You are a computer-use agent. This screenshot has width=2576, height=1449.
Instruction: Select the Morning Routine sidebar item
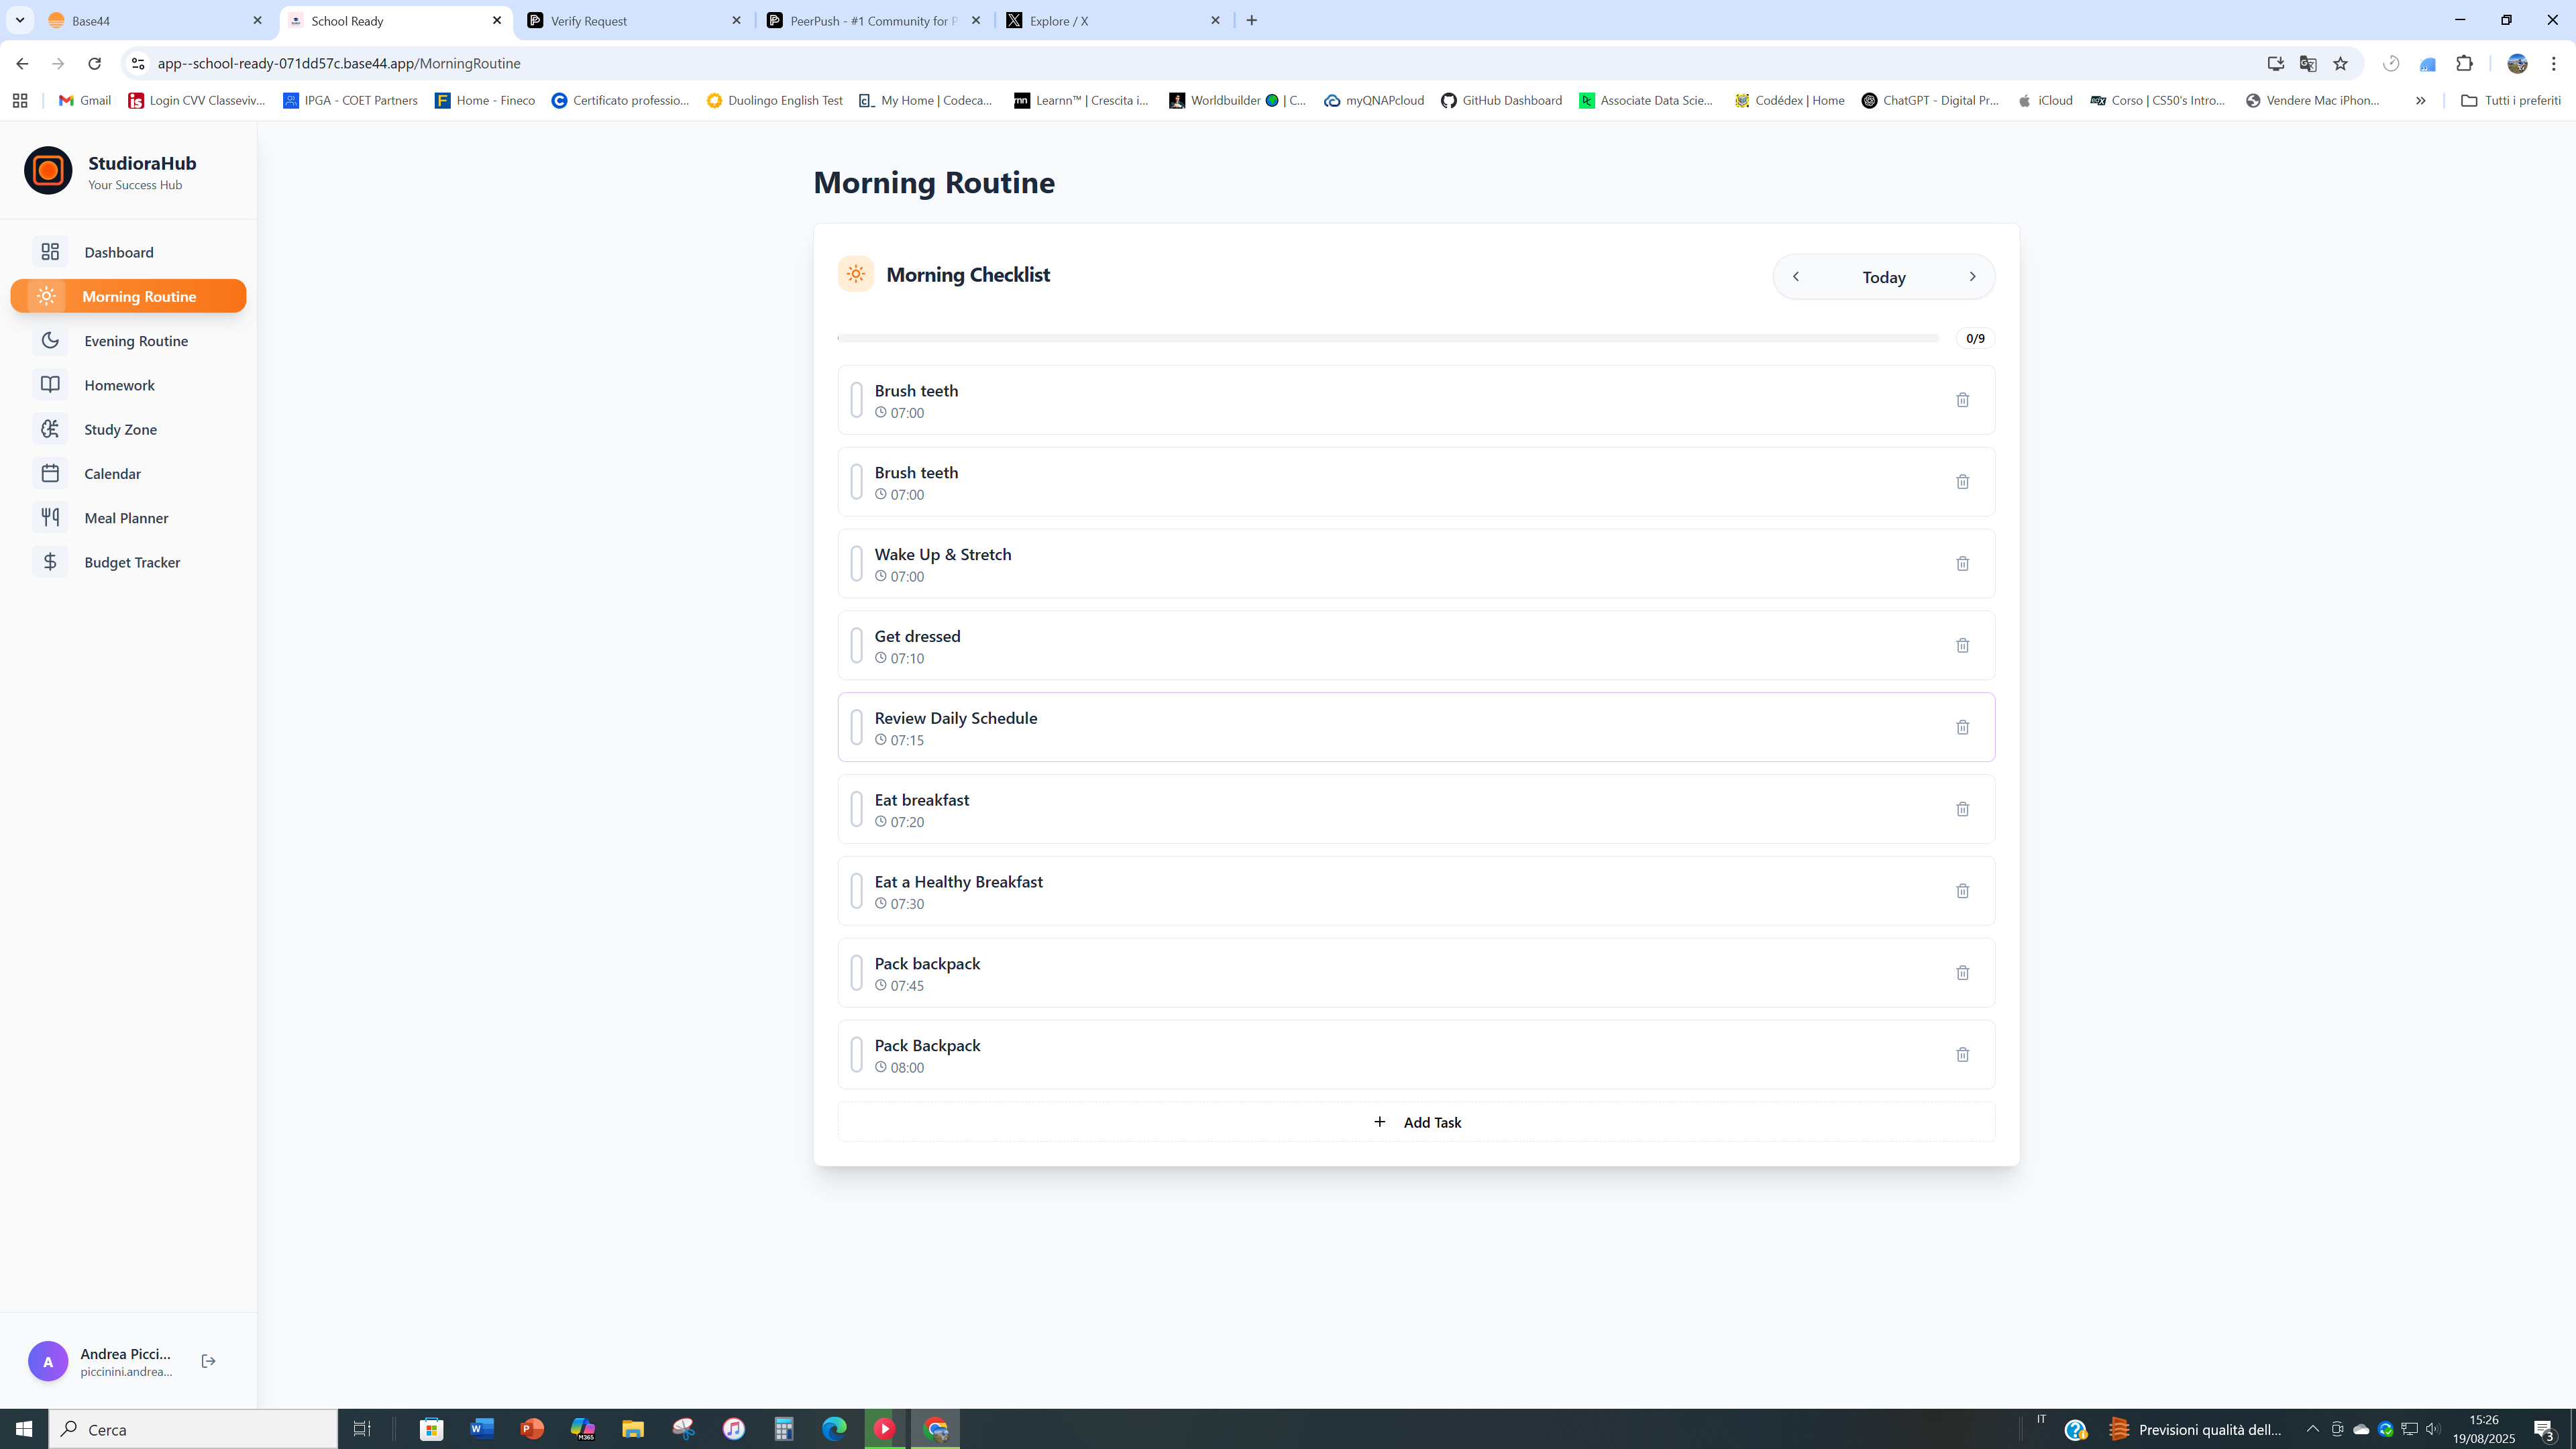(x=128, y=296)
